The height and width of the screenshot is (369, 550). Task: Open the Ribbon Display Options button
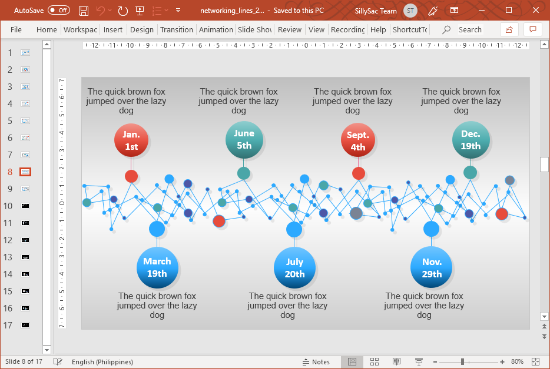tap(454, 11)
